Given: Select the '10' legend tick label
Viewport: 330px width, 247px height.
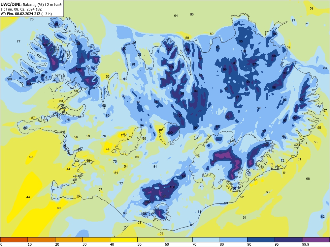Looking at the screenshot, I should coord(30,244).
